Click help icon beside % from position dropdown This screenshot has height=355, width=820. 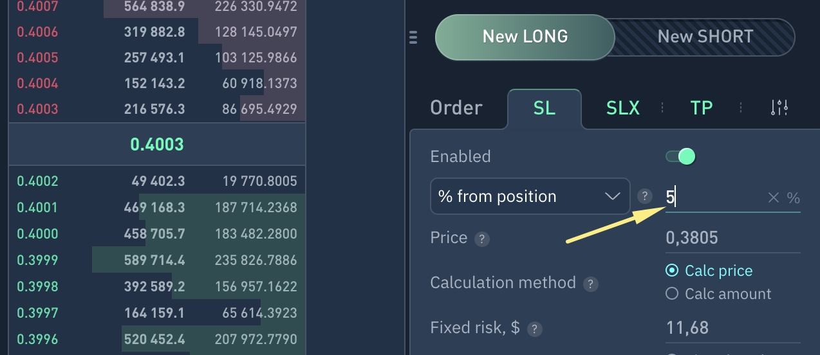point(643,197)
